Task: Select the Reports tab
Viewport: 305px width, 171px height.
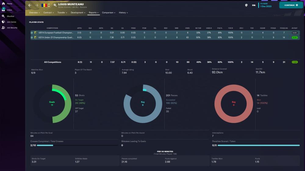Action: point(93,13)
